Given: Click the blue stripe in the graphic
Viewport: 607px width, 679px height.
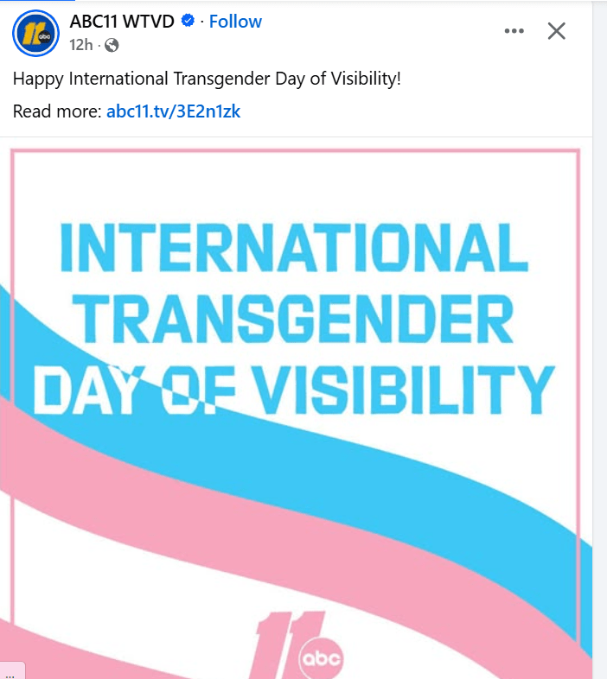Looking at the screenshot, I should point(484,484).
